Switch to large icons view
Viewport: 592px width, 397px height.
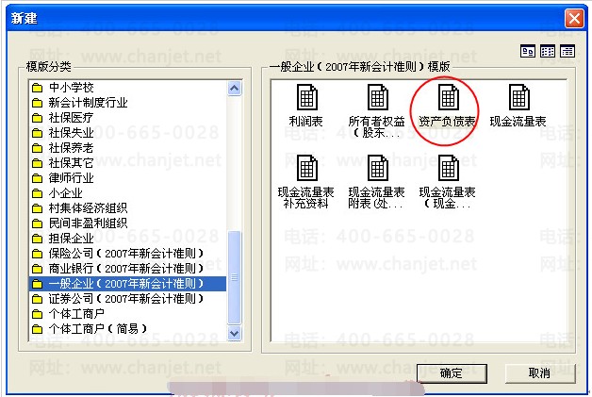[x=528, y=51]
